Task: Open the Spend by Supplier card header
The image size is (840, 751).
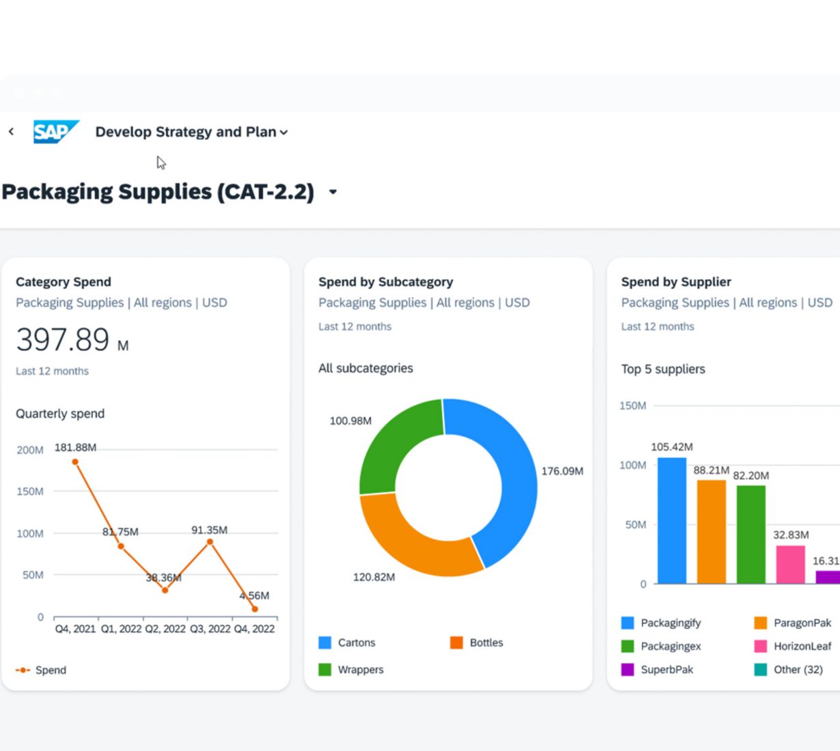Action: point(676,282)
